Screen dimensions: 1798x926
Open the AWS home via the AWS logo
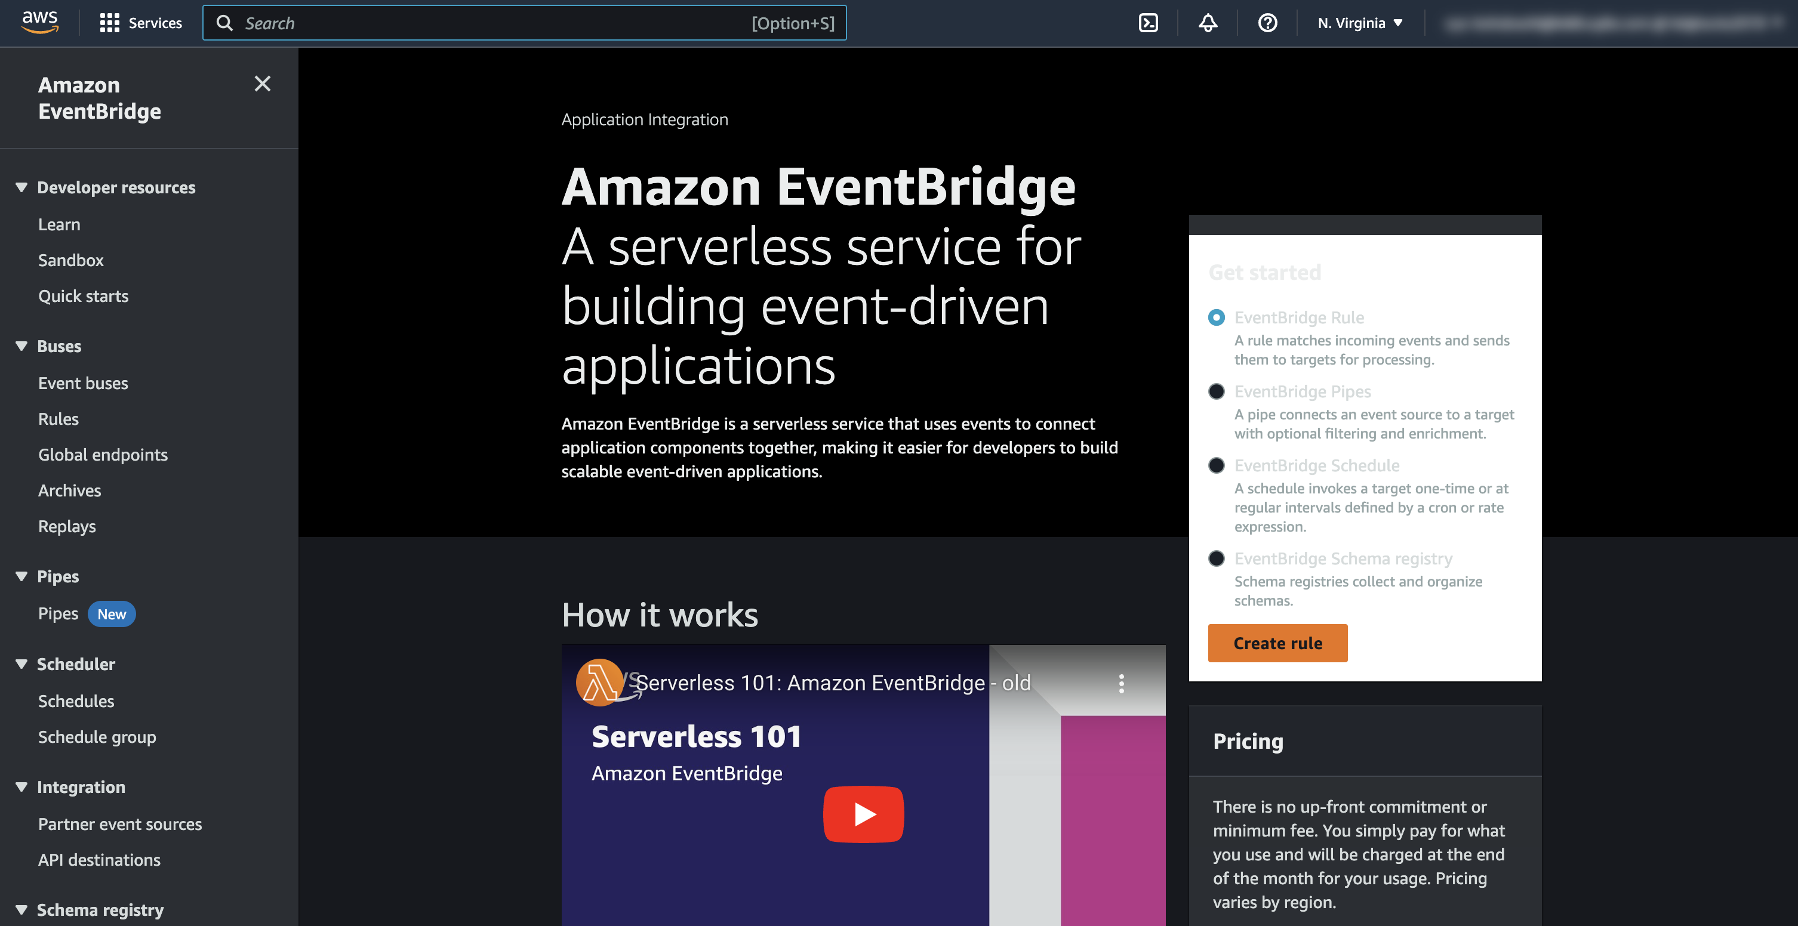point(40,22)
